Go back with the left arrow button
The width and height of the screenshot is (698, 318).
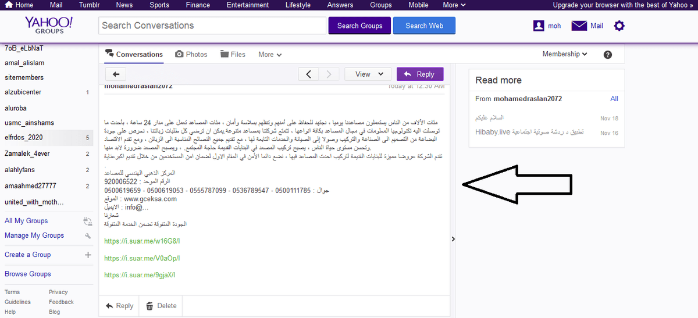click(116, 74)
